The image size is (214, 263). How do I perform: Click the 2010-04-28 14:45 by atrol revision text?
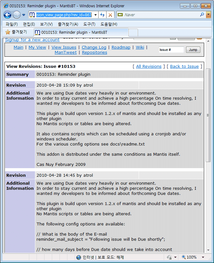pyautogui.click(x=65, y=175)
